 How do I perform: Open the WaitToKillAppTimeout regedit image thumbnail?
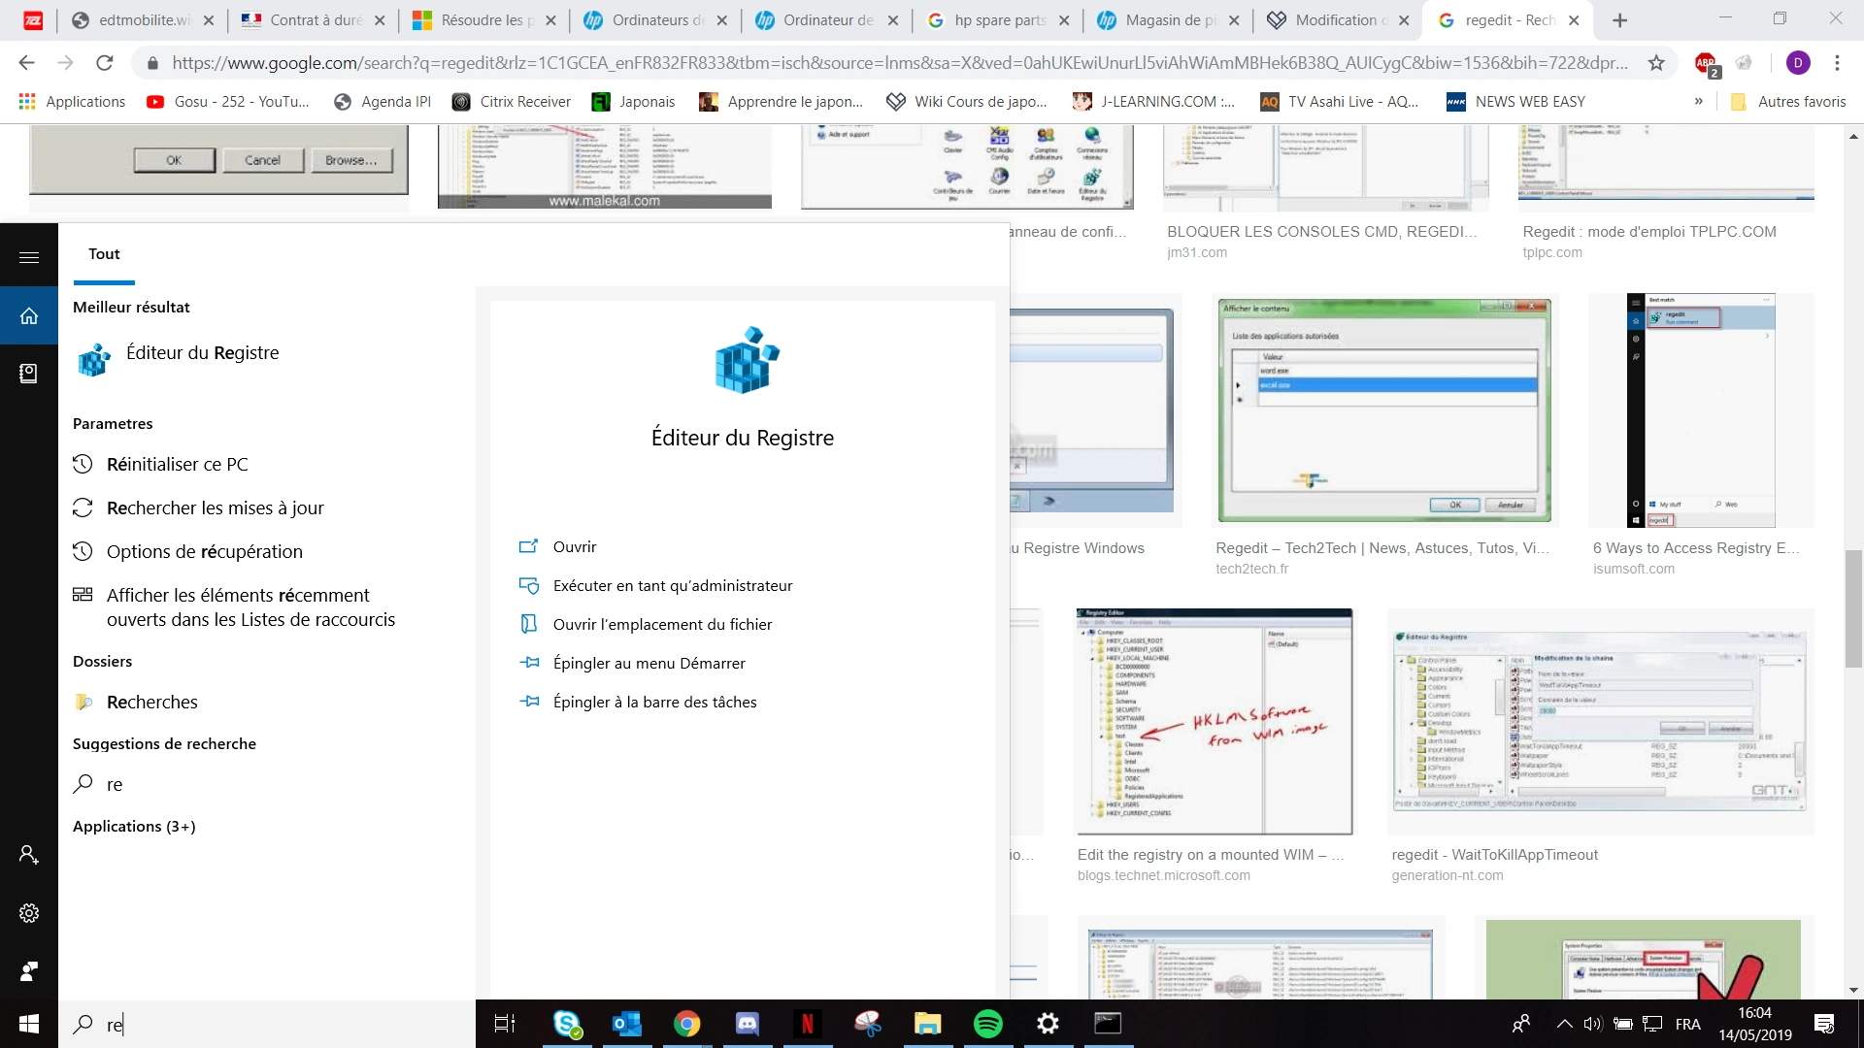1600,721
